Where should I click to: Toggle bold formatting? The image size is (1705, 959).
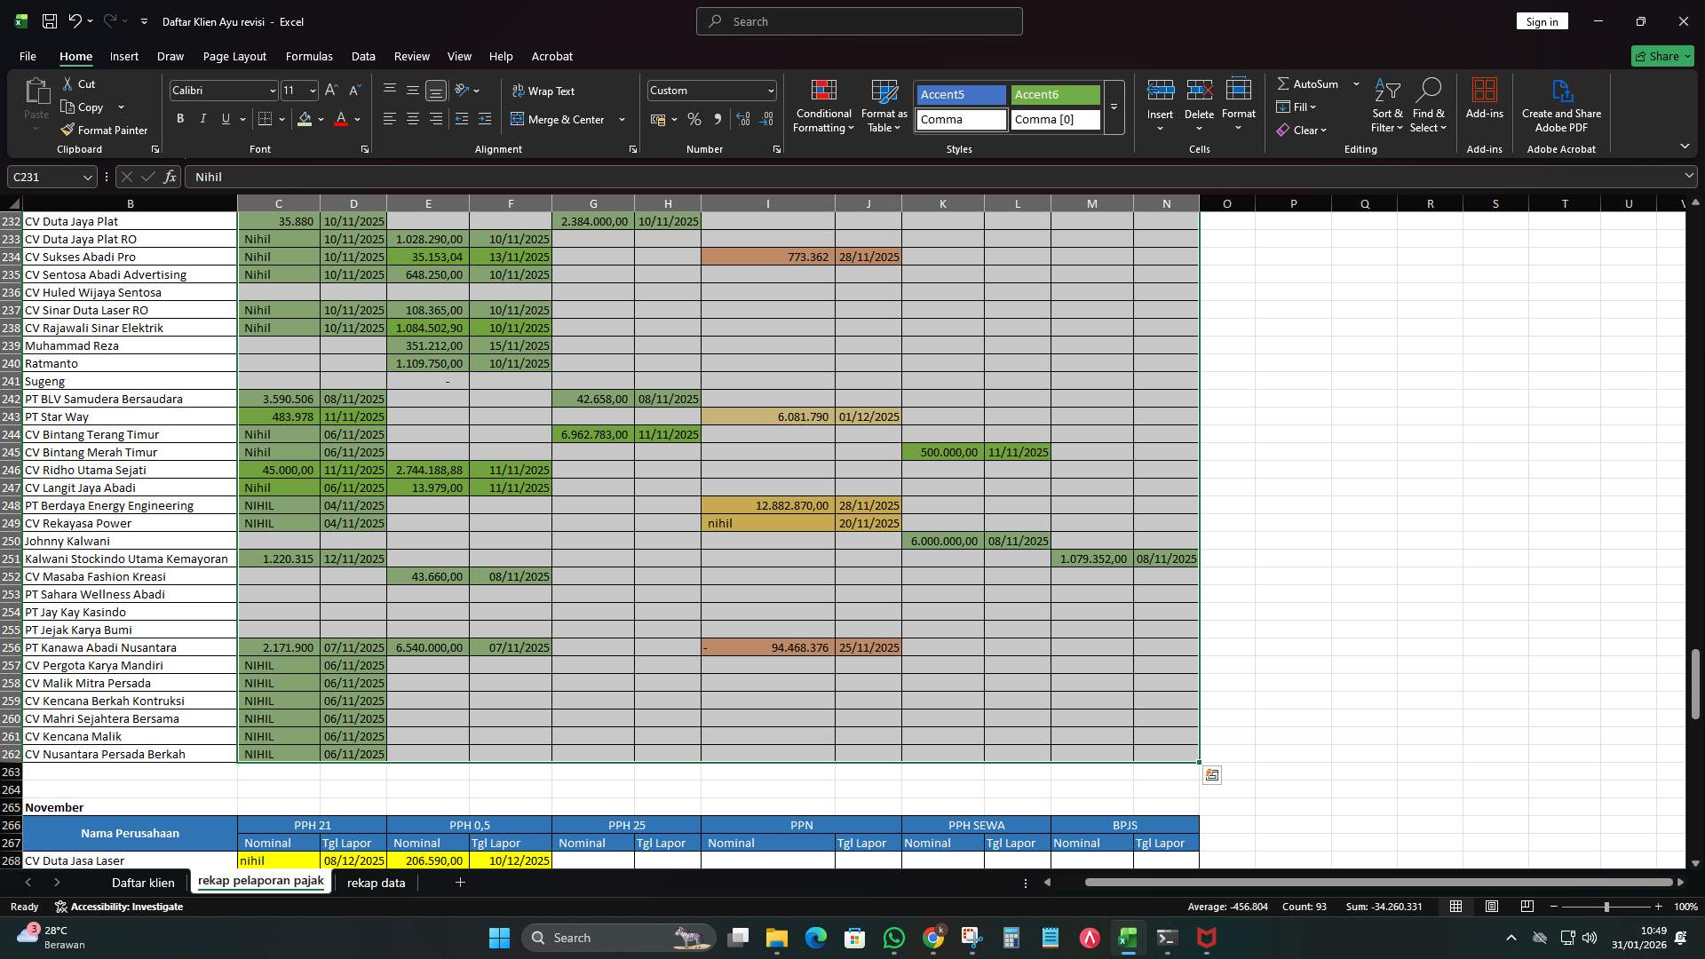tap(180, 118)
